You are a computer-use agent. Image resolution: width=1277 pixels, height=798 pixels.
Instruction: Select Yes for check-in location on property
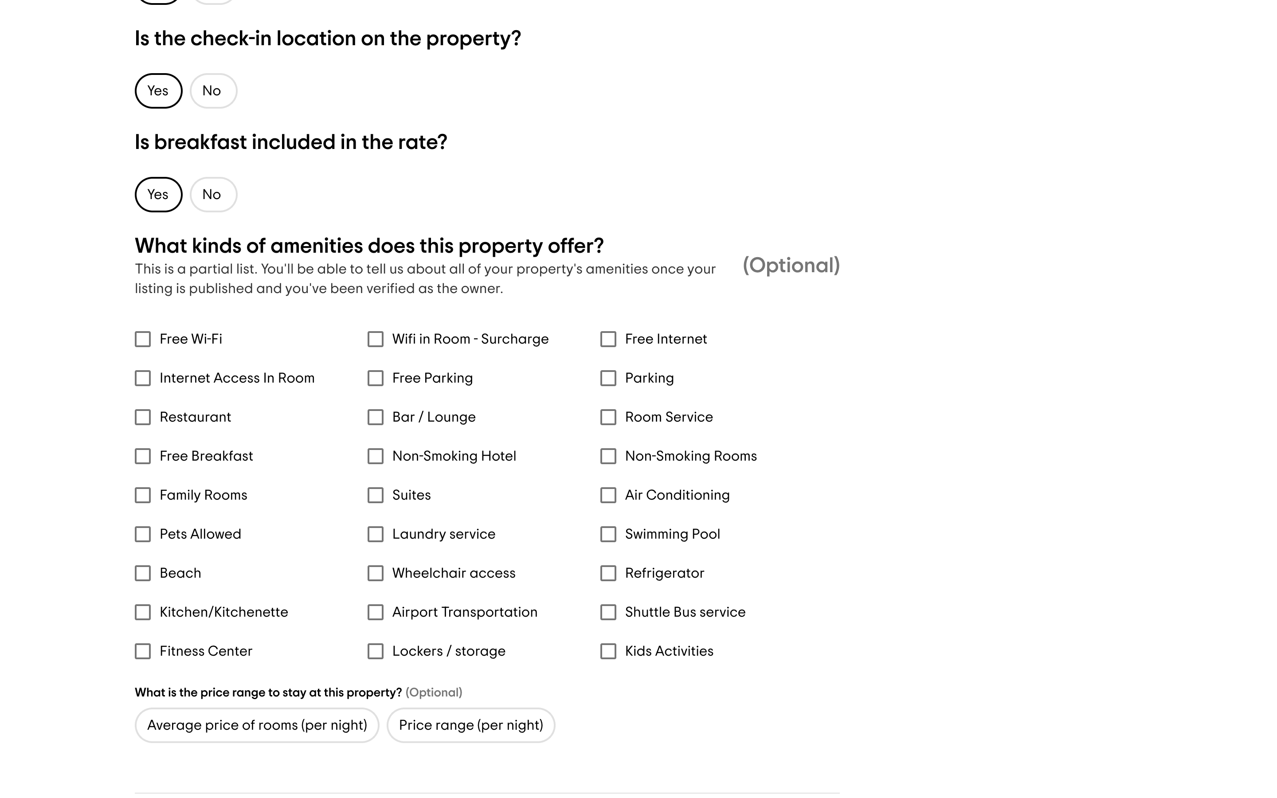coord(158,91)
